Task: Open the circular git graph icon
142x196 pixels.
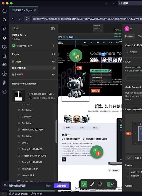Action: (4, 74)
